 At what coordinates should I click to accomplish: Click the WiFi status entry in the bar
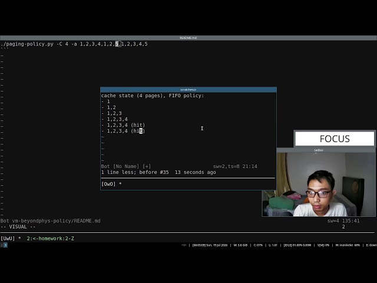(348, 245)
